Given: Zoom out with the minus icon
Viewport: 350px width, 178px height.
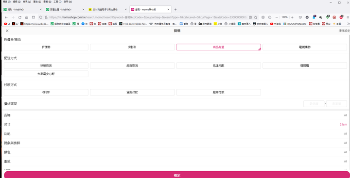Looking at the screenshot, I should click(x=277, y=17).
